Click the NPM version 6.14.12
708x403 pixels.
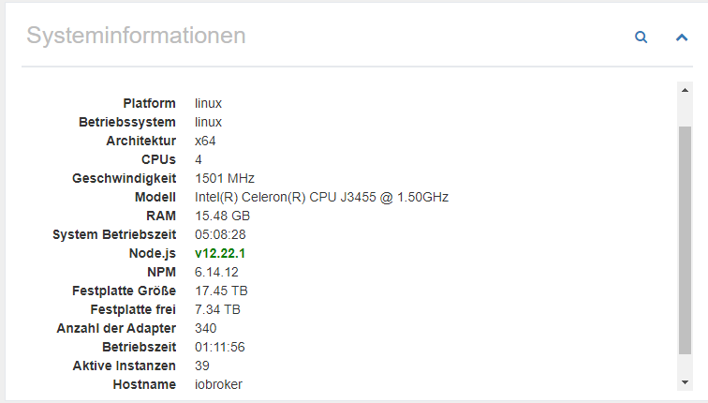click(216, 272)
